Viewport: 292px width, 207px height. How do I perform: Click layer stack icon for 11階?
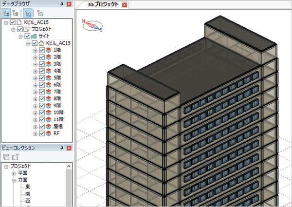click(x=48, y=119)
